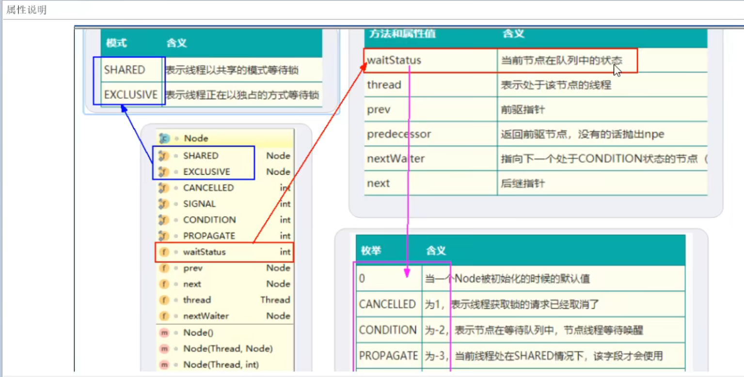Select the SIGNAL member in the Node list
The height and width of the screenshot is (377, 744).
[225, 204]
